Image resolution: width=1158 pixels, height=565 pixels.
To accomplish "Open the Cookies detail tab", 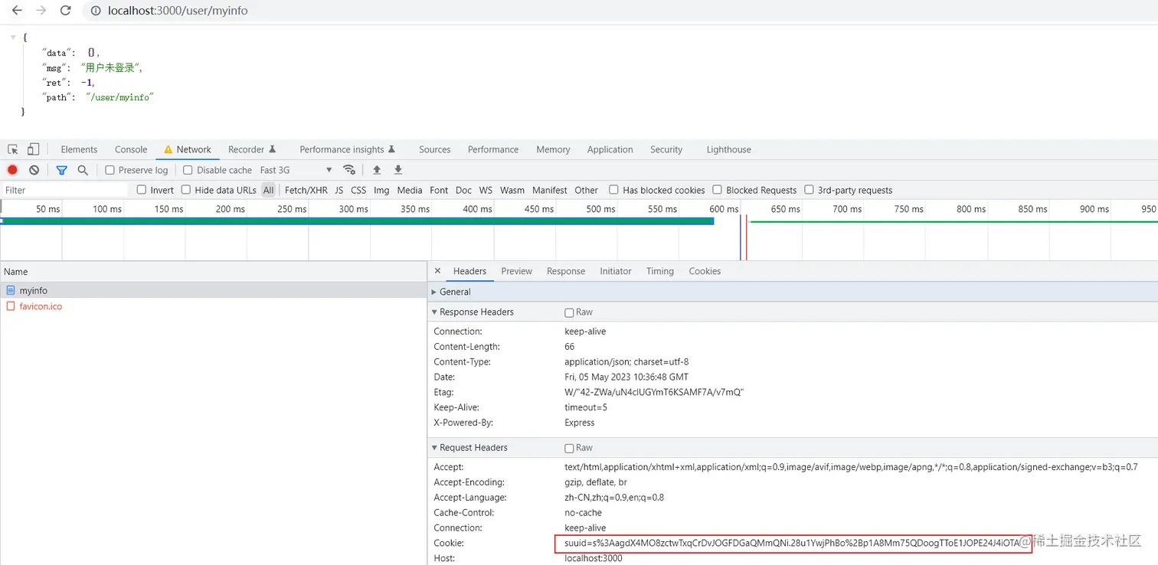I will (705, 271).
